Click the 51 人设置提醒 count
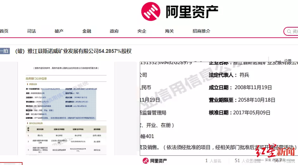 (248, 161)
